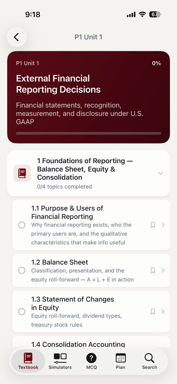
Task: Bookmark topic 1.3 Statement of Changes
Action: (153, 311)
